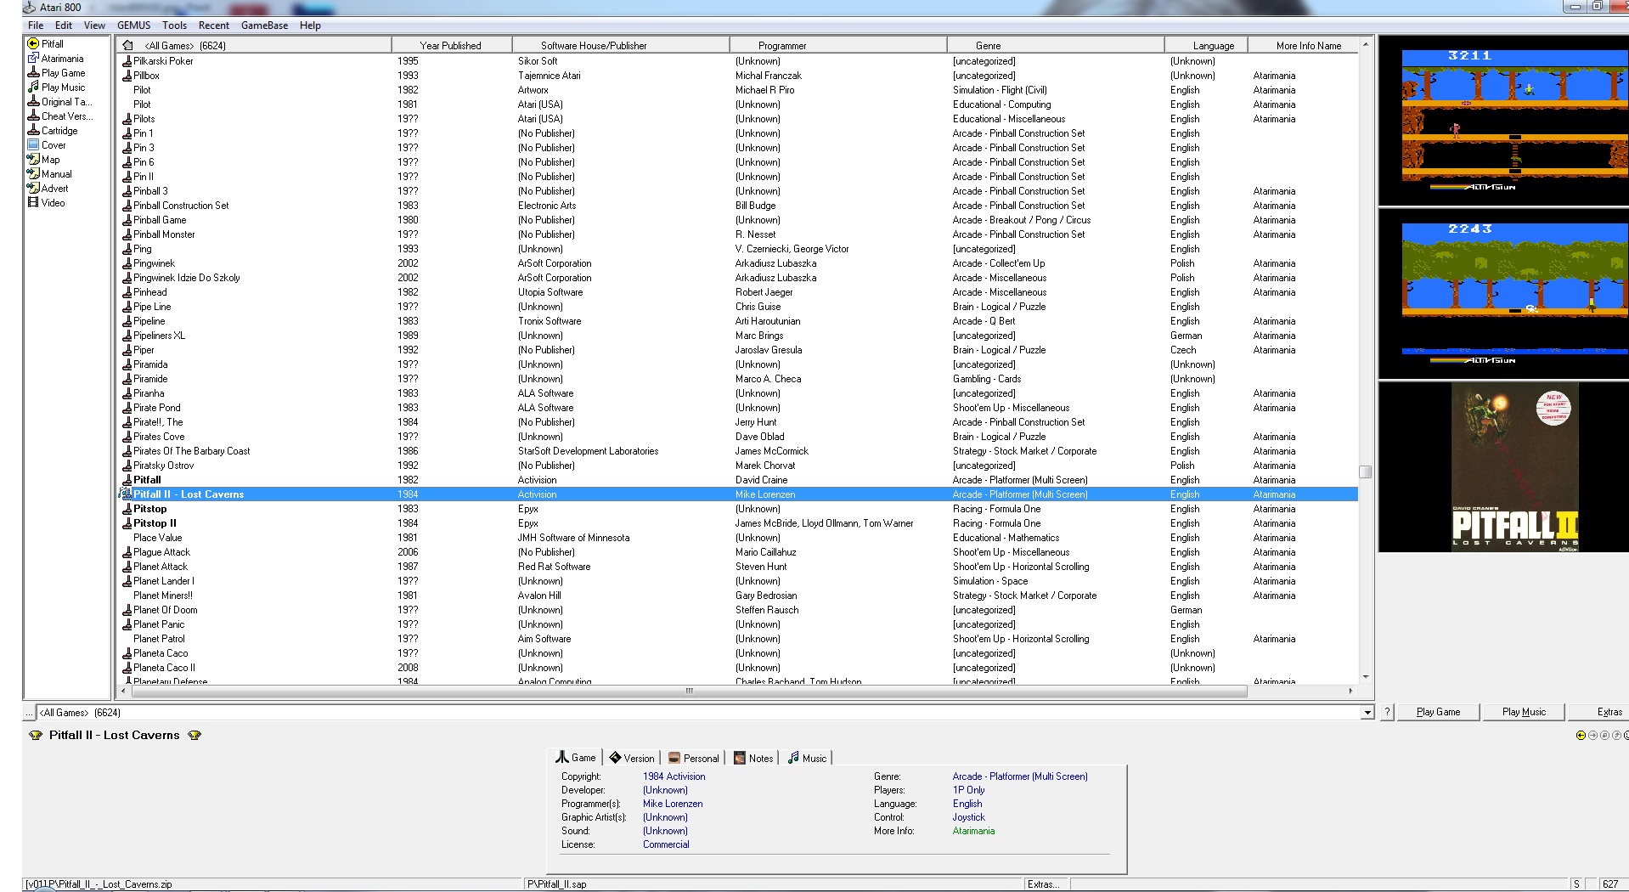Open the Help menu
The height and width of the screenshot is (892, 1629).
(x=310, y=25)
